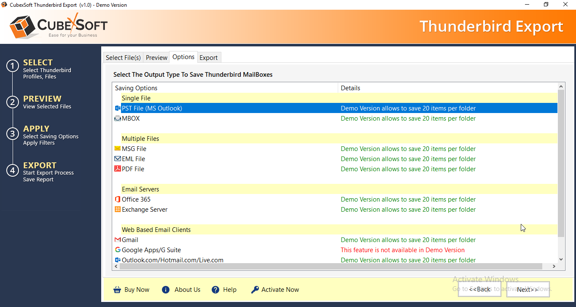Click the Exchange Server icon

click(118, 210)
